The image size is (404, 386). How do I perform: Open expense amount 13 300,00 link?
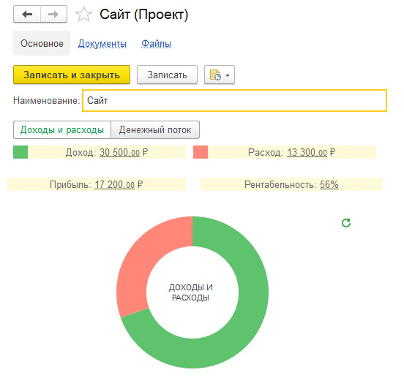click(x=307, y=152)
